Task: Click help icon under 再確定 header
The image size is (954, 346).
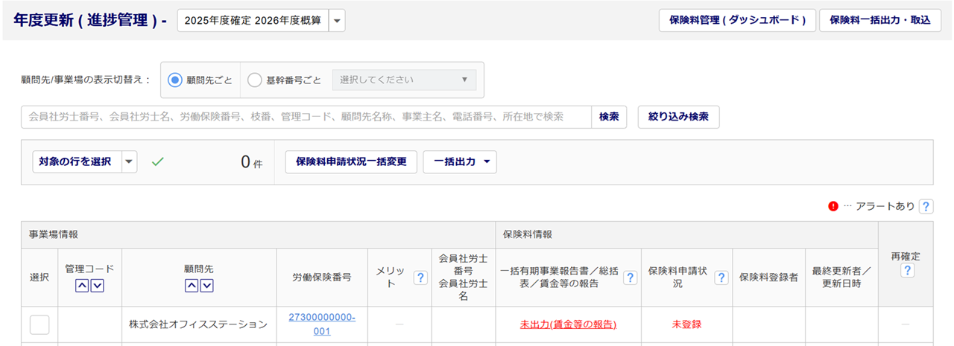Action: coord(907,271)
